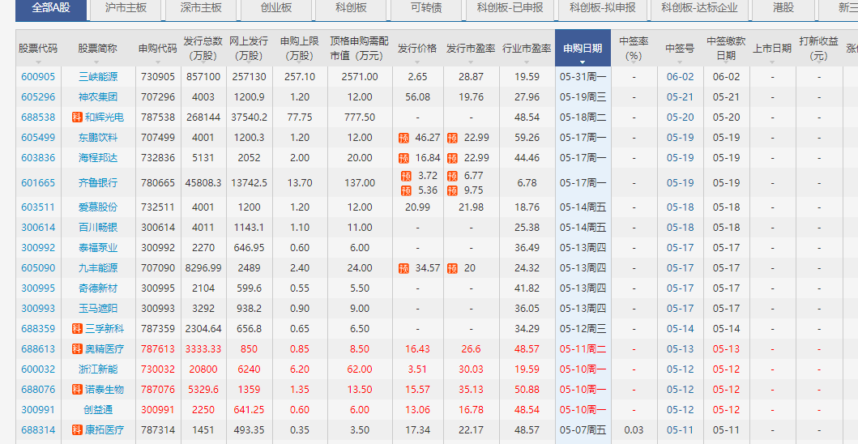This screenshot has height=444, width=858.
Task: Open the 科创板-拟申报 tab
Action: click(602, 9)
